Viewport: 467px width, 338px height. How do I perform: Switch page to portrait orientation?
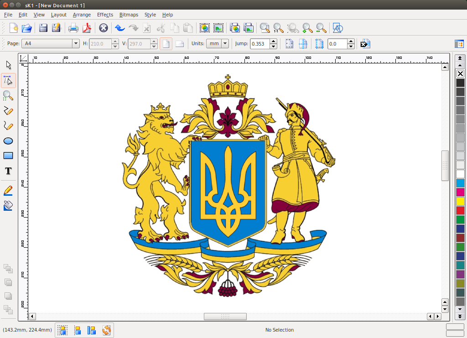point(166,44)
